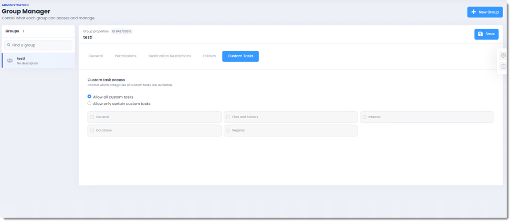
Task: Click the Groups panel header
Action: [x=38, y=31]
